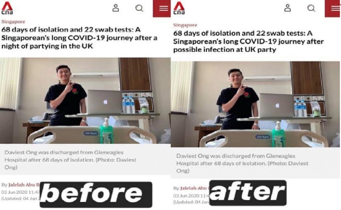Click author name Jalelah Abu on the right page
This screenshot has width=341, height=210.
point(193,188)
